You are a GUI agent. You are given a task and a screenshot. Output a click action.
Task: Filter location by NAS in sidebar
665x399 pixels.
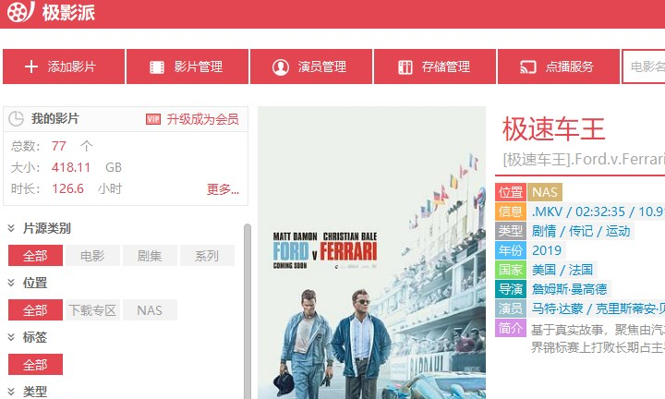click(x=150, y=310)
